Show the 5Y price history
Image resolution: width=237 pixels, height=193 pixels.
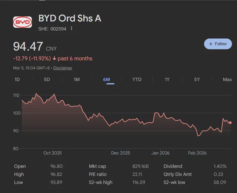point(197,79)
